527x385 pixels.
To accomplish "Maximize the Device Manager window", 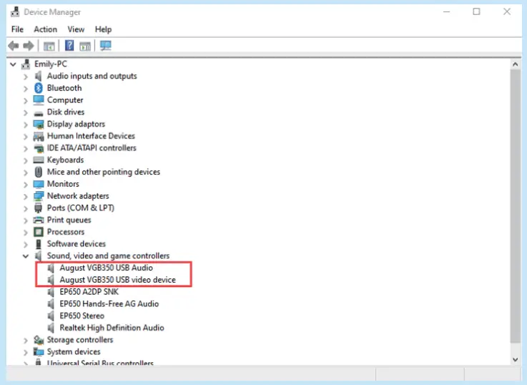I will coord(476,11).
